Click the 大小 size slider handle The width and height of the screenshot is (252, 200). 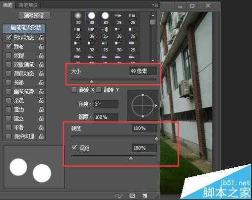coord(91,82)
